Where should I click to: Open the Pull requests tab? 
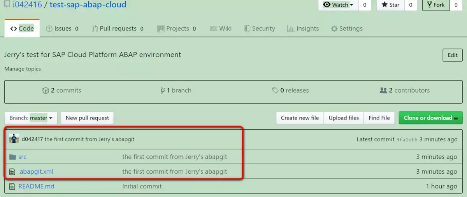click(118, 28)
